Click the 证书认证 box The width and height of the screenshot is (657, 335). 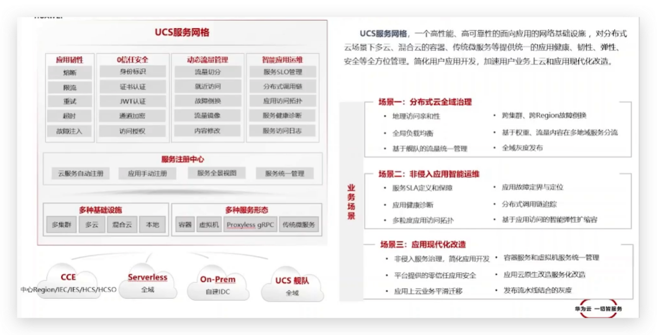pos(132,87)
